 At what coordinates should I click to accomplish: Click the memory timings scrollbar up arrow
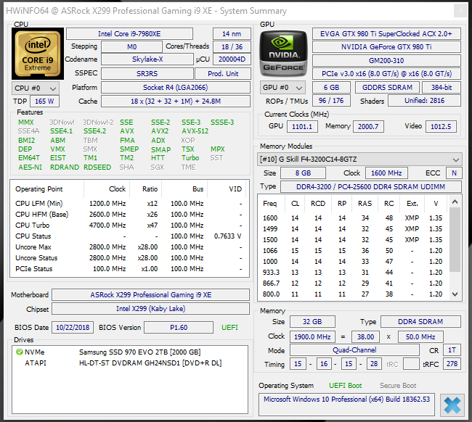(x=455, y=202)
